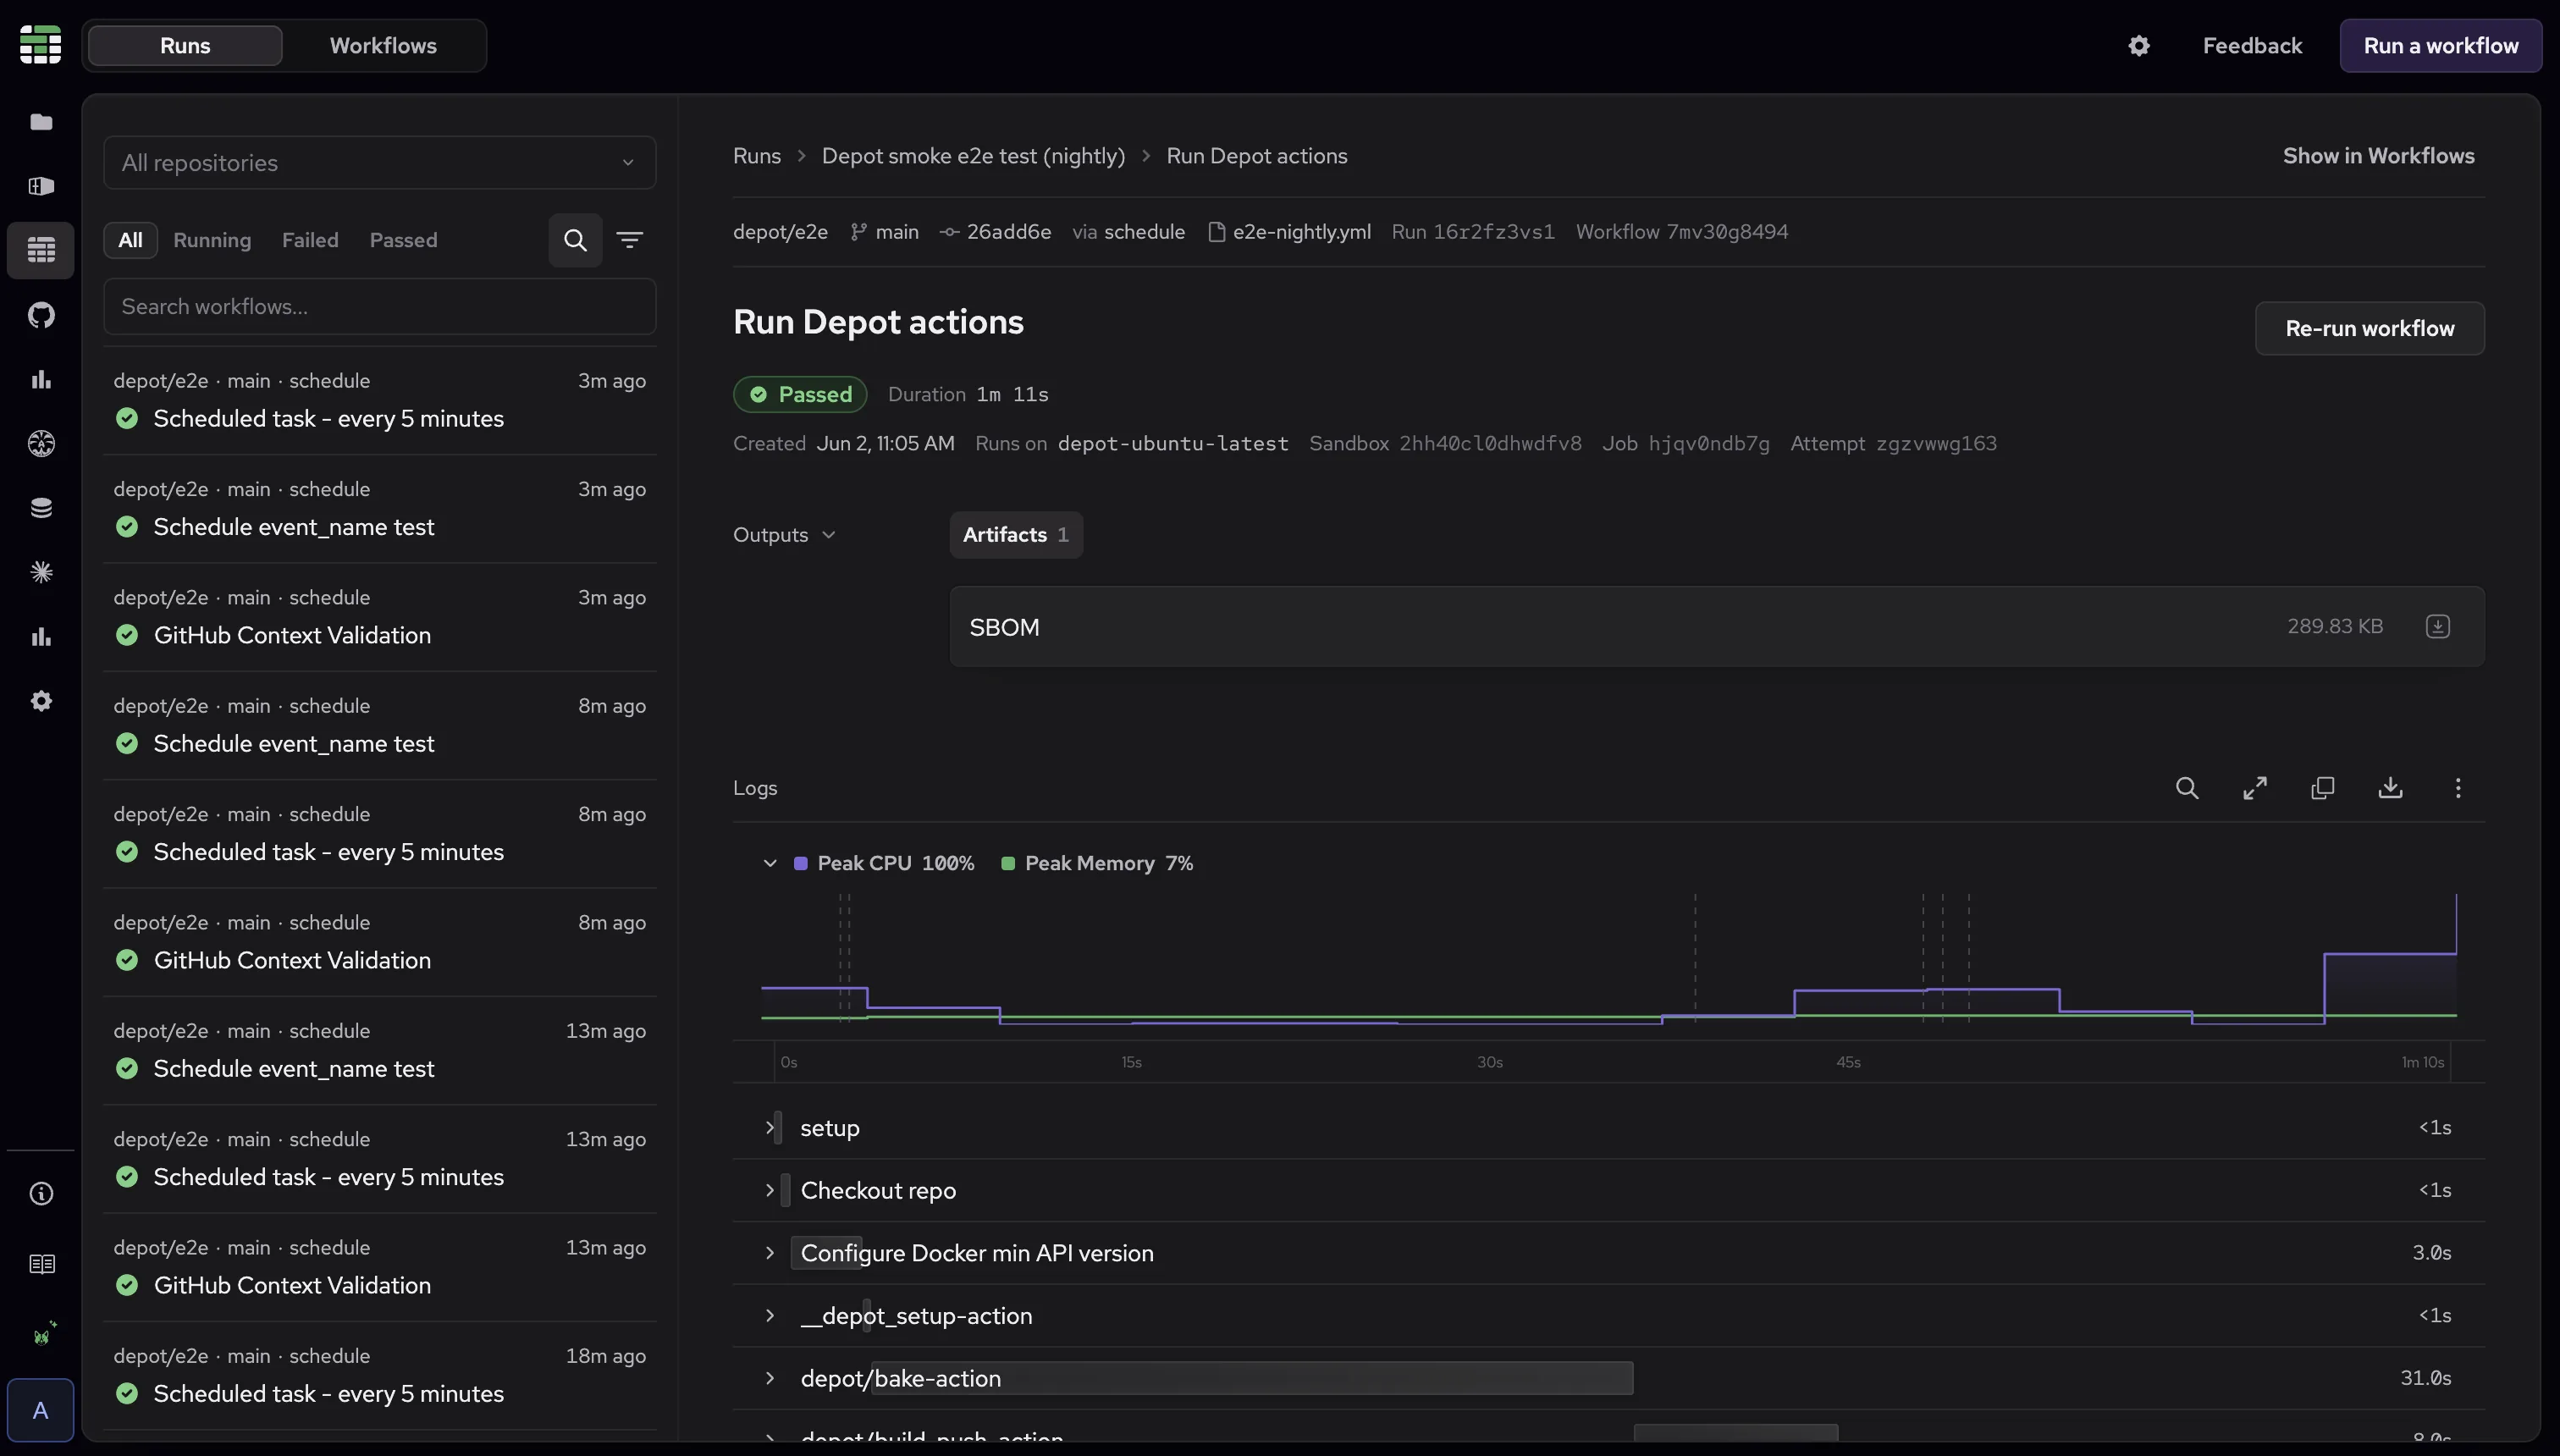Click the purple Peak CPU color square
The height and width of the screenshot is (1456, 2560).
pos(801,863)
